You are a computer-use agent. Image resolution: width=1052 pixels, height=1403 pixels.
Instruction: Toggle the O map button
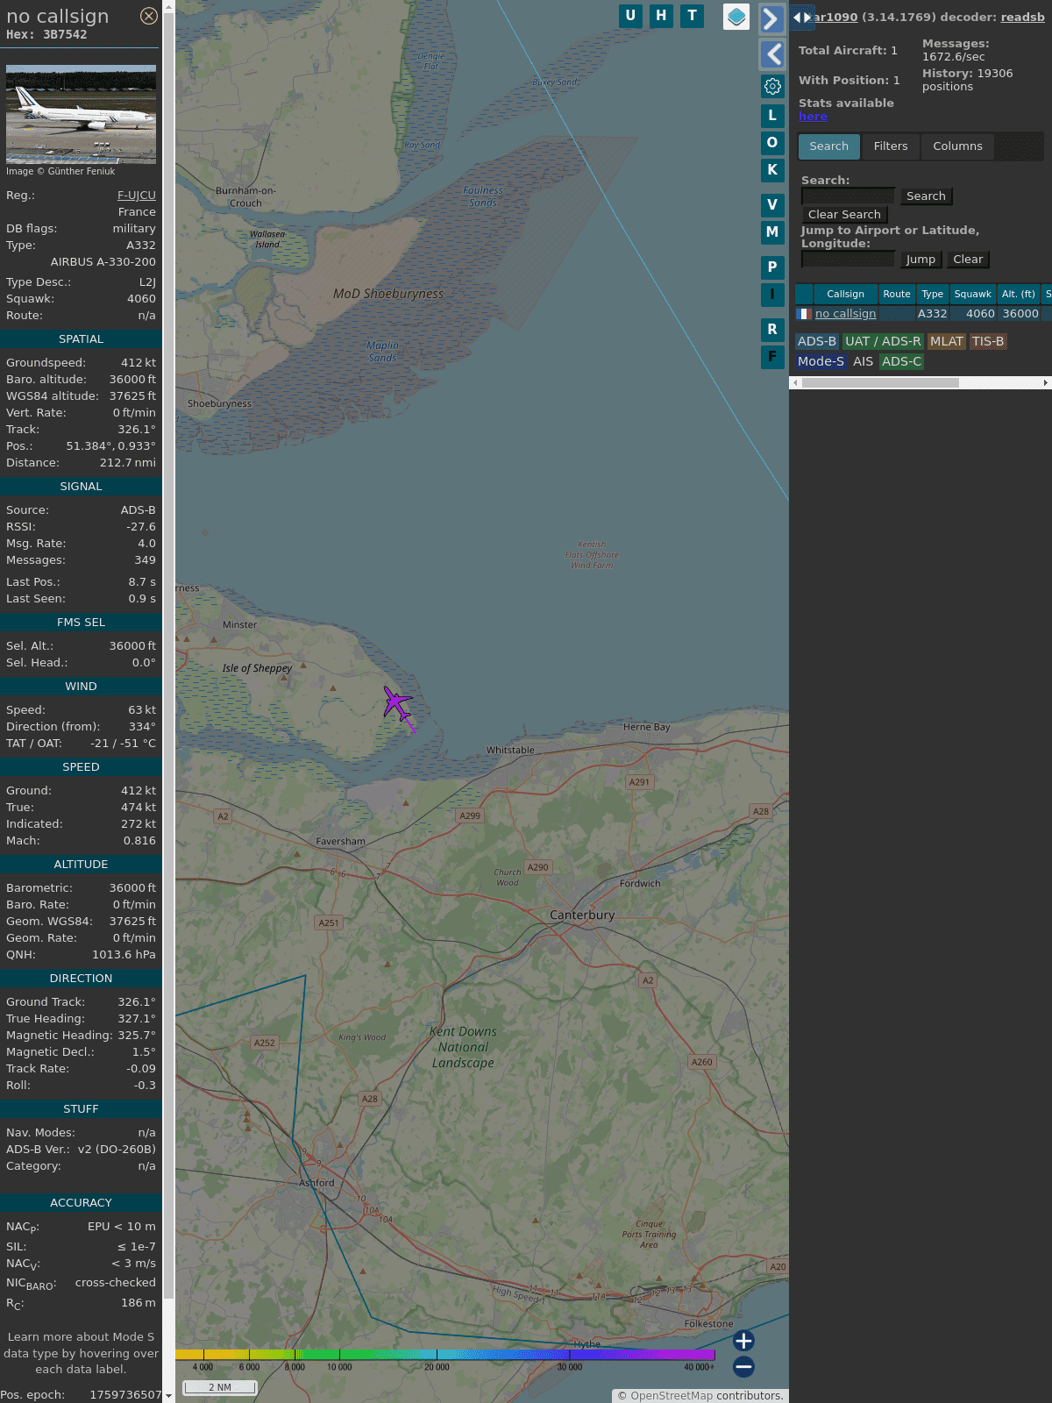coord(772,143)
